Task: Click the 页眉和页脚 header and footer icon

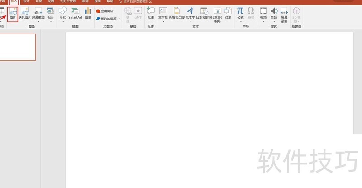Action: click(x=176, y=13)
